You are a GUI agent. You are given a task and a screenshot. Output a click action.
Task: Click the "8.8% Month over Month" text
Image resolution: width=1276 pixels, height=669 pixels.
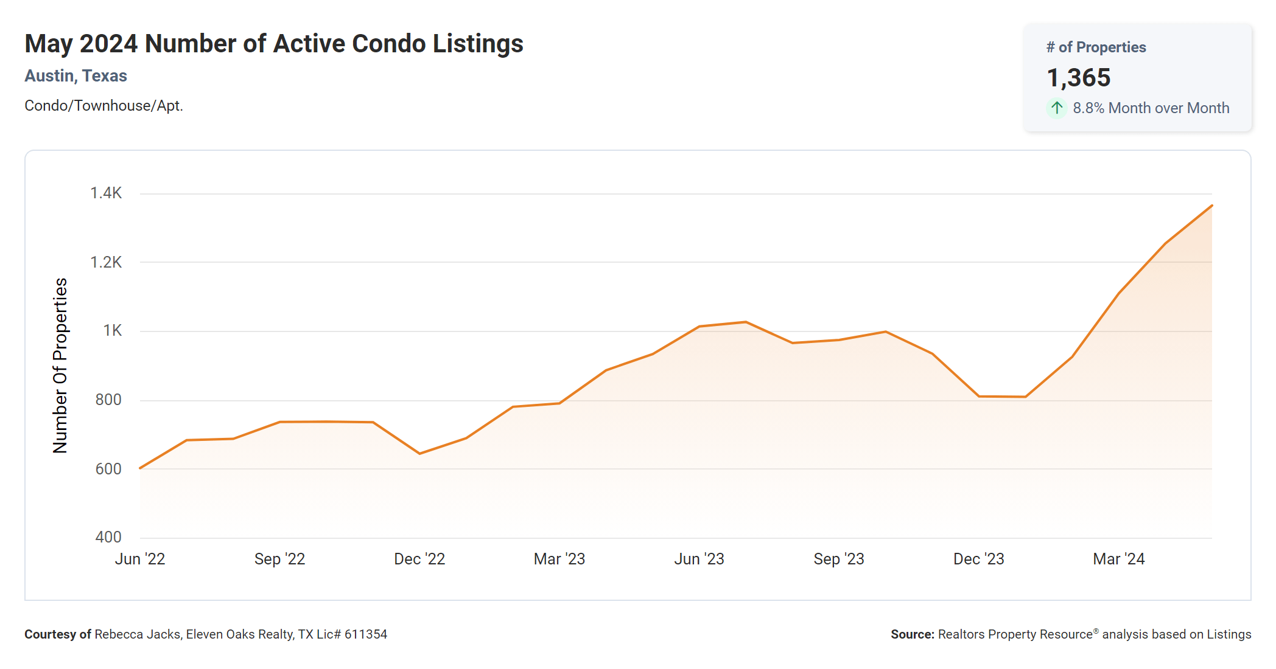pyautogui.click(x=1151, y=108)
